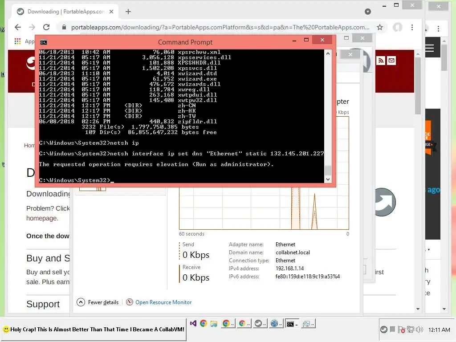Open the RSS feed icon on PortableApps header

[x=381, y=61]
